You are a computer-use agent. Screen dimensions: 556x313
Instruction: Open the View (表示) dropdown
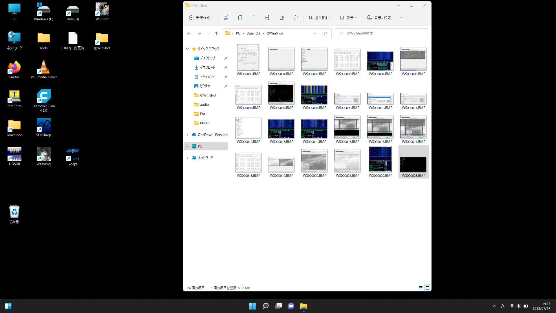(349, 18)
